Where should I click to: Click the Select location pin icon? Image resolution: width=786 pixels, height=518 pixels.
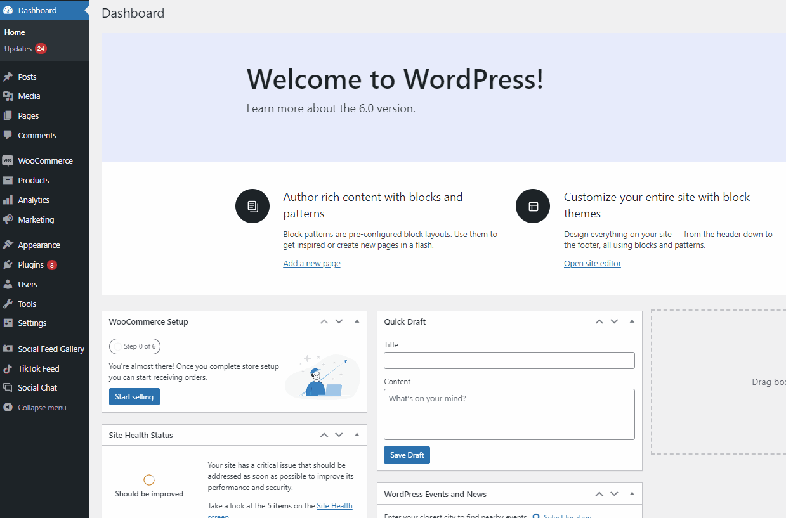point(537,517)
